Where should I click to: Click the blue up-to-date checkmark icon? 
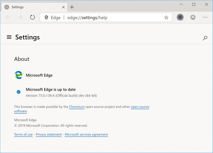[x=18, y=92]
